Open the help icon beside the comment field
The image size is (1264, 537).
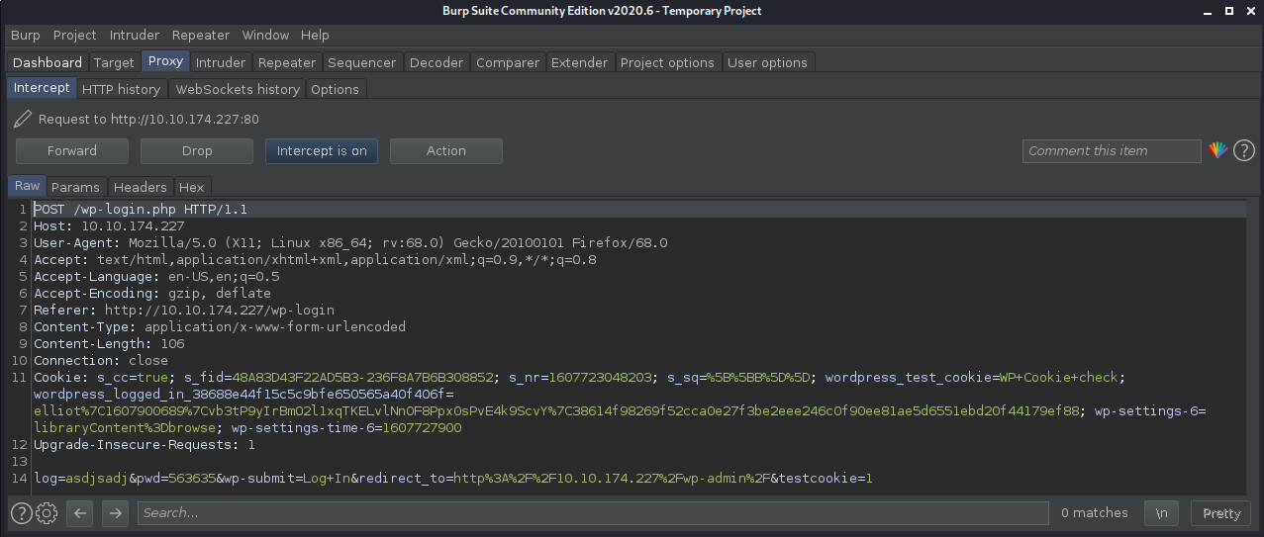1243,150
